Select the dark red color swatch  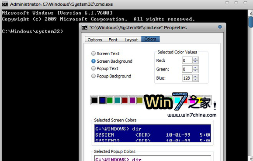[125, 100]
